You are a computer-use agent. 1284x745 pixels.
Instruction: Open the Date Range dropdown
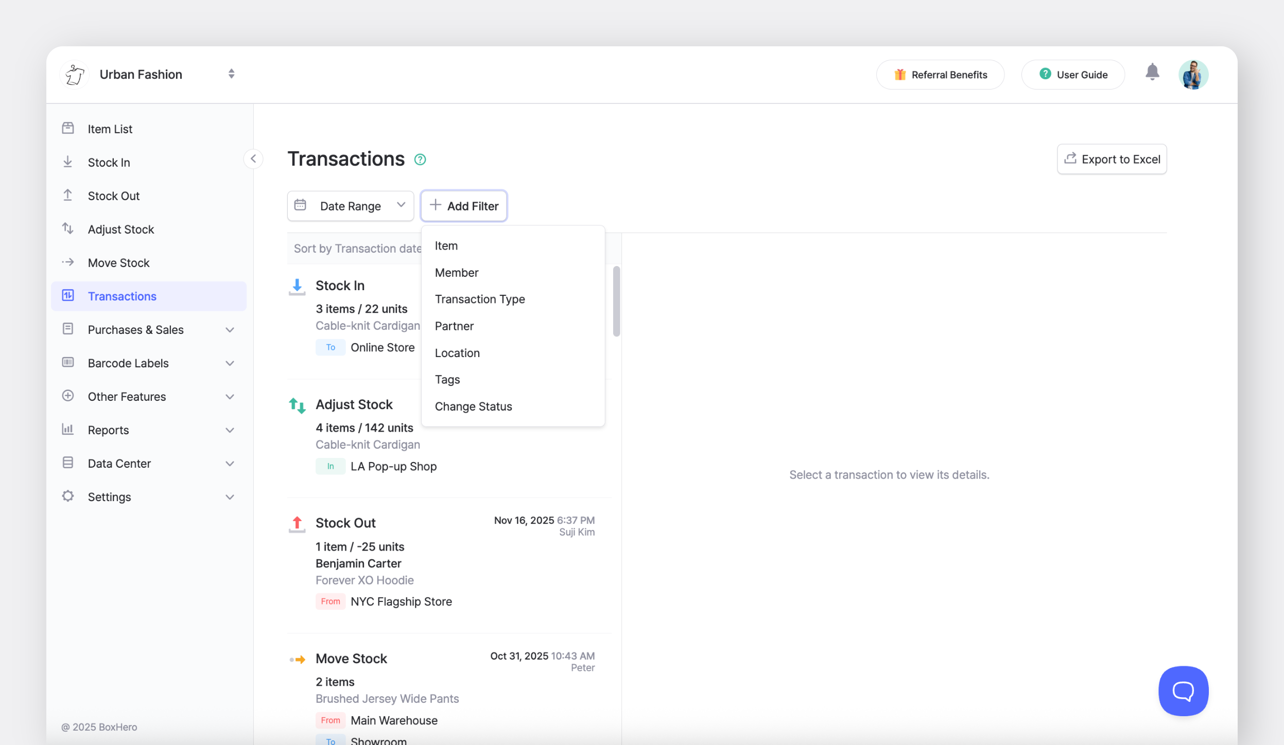tap(351, 206)
